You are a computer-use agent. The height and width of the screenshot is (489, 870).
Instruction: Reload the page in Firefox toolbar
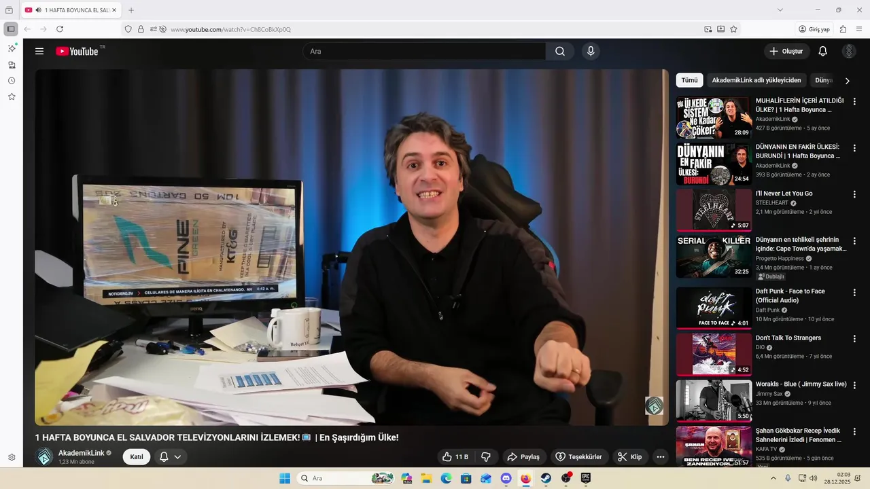[60, 29]
